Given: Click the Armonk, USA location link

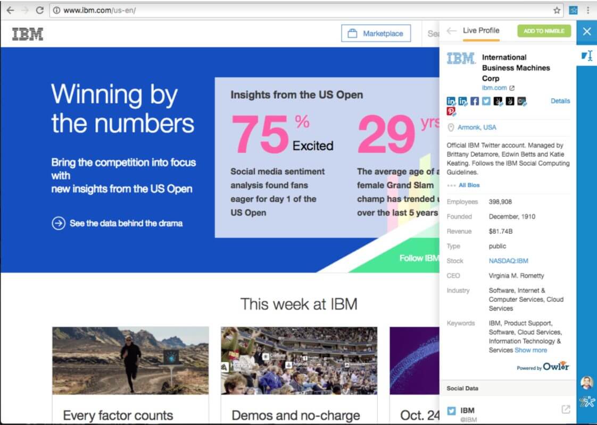Looking at the screenshot, I should pyautogui.click(x=476, y=127).
